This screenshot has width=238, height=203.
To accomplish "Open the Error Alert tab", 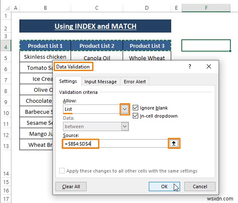I will [135, 82].
